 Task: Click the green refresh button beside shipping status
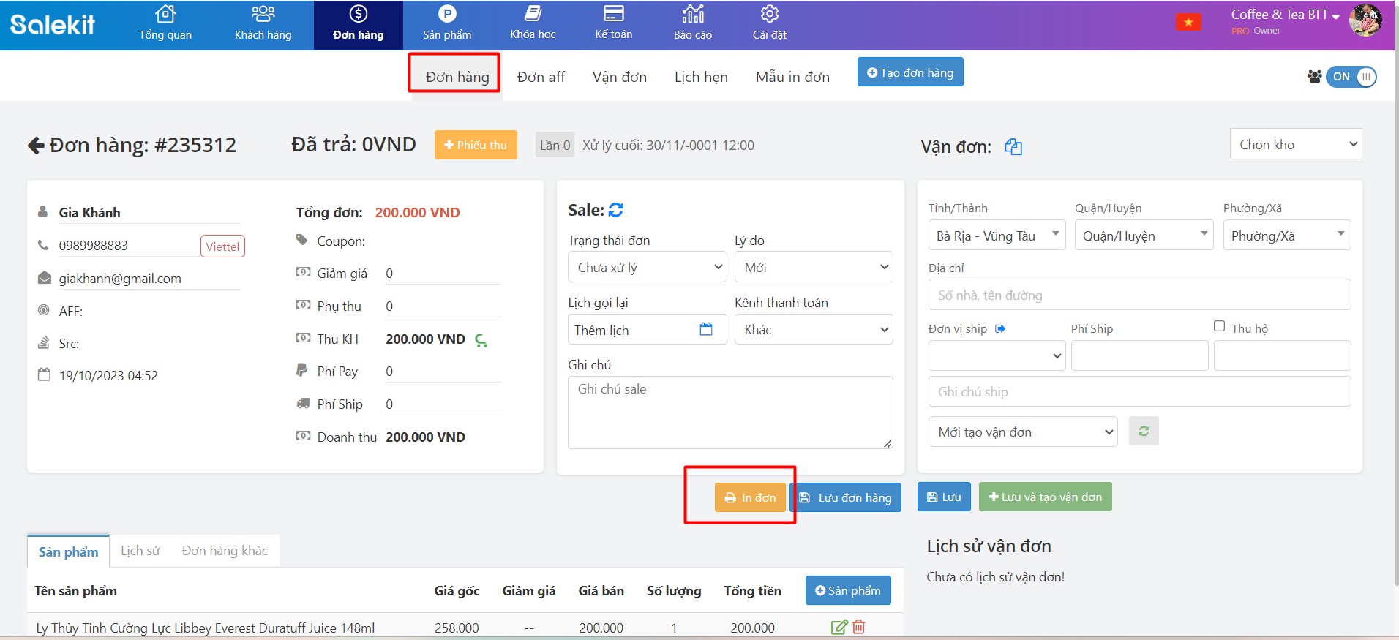click(1144, 432)
